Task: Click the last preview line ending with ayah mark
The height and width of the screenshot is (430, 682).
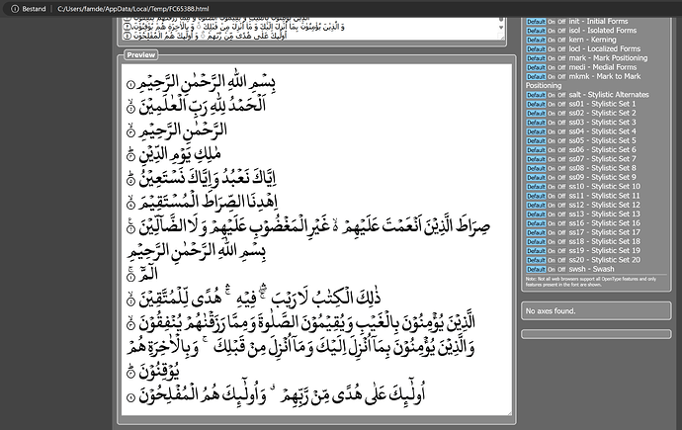Action: click(x=276, y=394)
